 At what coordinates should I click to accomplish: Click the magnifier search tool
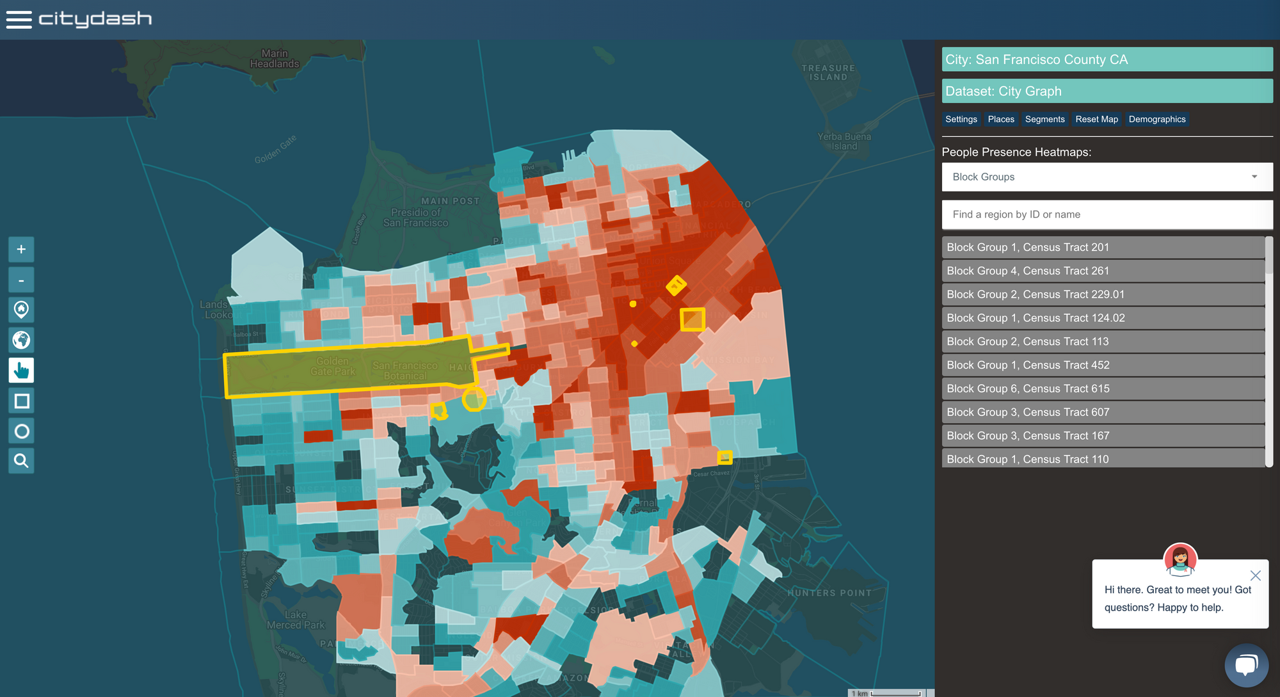21,461
